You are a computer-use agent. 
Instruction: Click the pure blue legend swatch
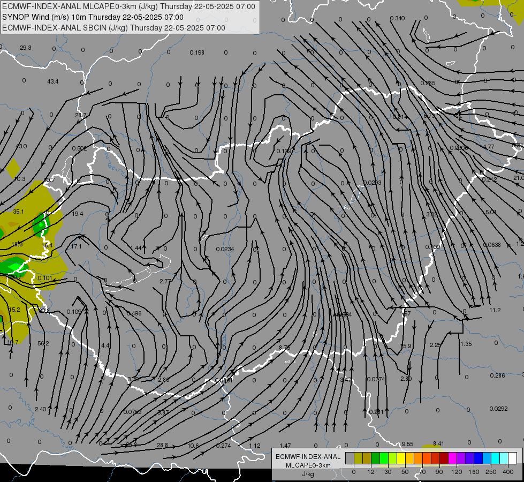coord(479,458)
